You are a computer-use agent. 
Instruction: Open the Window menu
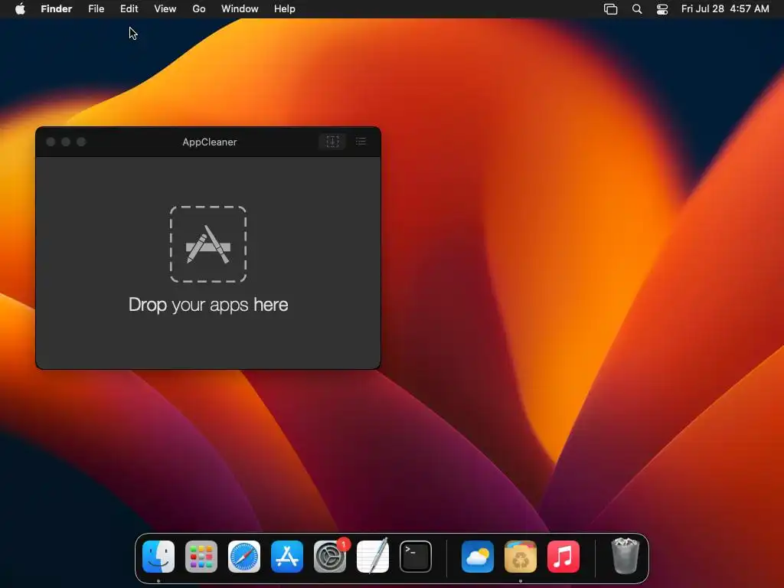(x=240, y=9)
